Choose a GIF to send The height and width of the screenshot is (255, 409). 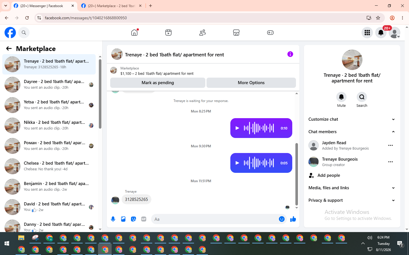click(144, 219)
